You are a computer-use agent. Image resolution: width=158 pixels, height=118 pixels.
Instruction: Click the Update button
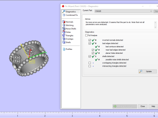tap(147, 71)
